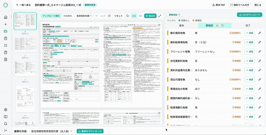Click help icon next to 読取項目

click(179, 15)
